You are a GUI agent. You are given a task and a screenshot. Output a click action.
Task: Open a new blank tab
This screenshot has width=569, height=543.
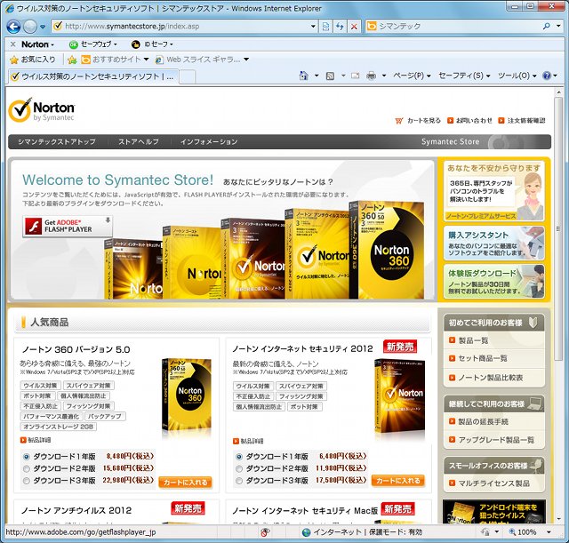[x=188, y=77]
